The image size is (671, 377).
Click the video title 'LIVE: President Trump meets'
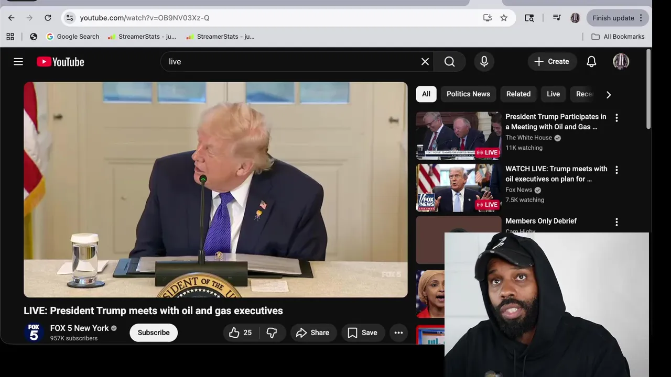(x=153, y=311)
